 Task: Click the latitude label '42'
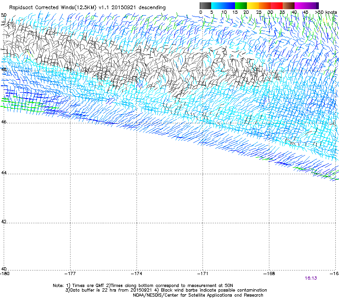click(4, 221)
